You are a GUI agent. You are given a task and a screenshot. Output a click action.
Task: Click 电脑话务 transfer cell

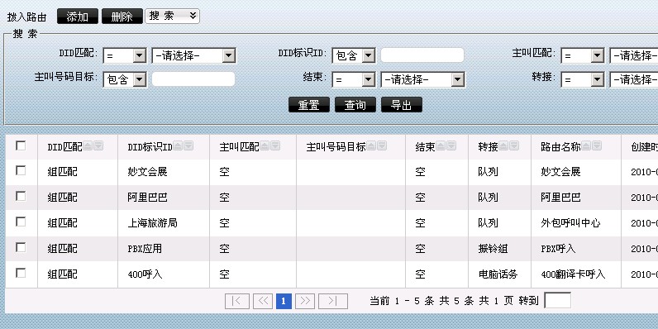click(498, 274)
